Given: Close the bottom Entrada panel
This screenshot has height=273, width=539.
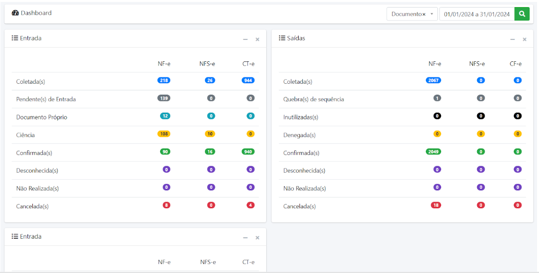Looking at the screenshot, I should point(257,238).
